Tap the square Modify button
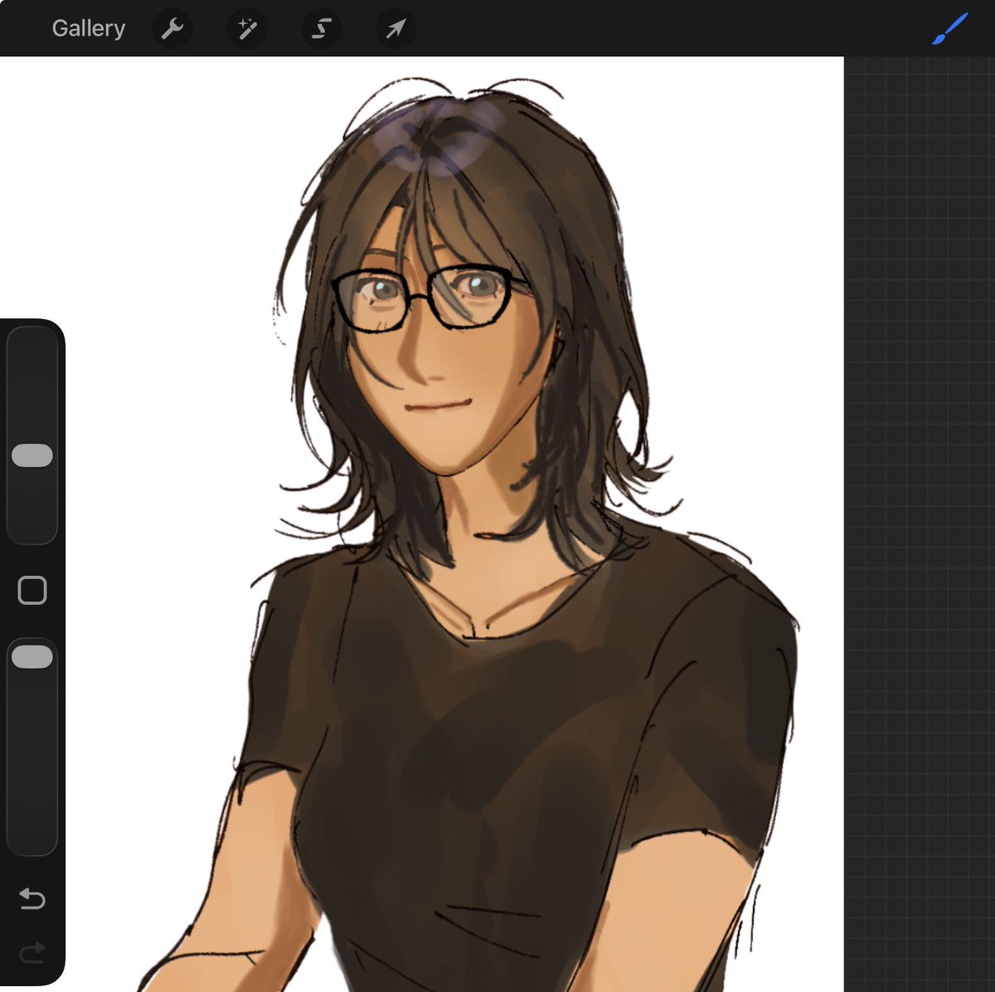995x992 pixels. [32, 590]
